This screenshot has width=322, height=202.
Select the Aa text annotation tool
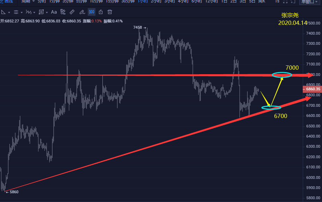click(54, 12)
